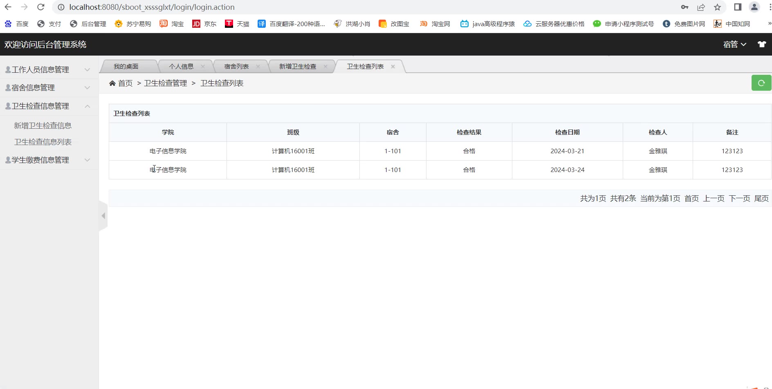Show more bookmarks overflow chevron
Screen dimensions: 772x389
tap(769, 24)
